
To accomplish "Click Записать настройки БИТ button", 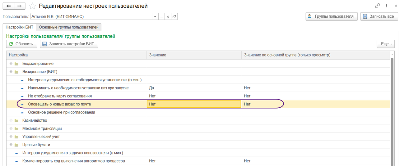I will pos(69,44).
